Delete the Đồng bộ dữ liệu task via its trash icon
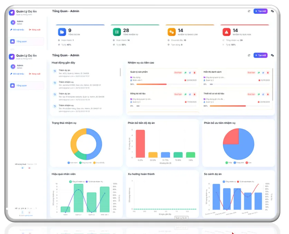 pos(194,94)
